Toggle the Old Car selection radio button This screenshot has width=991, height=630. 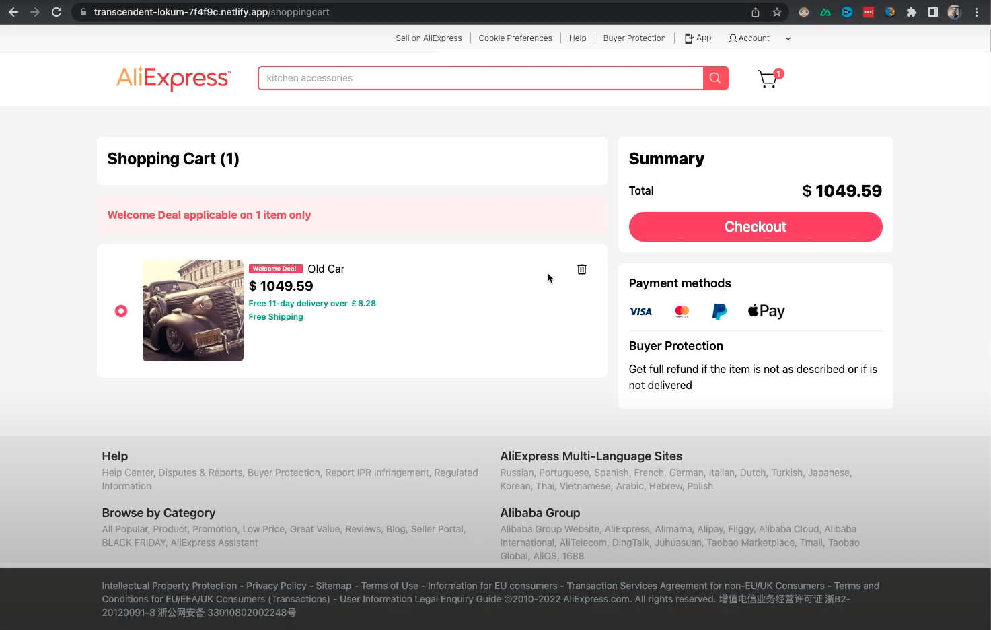pos(121,311)
